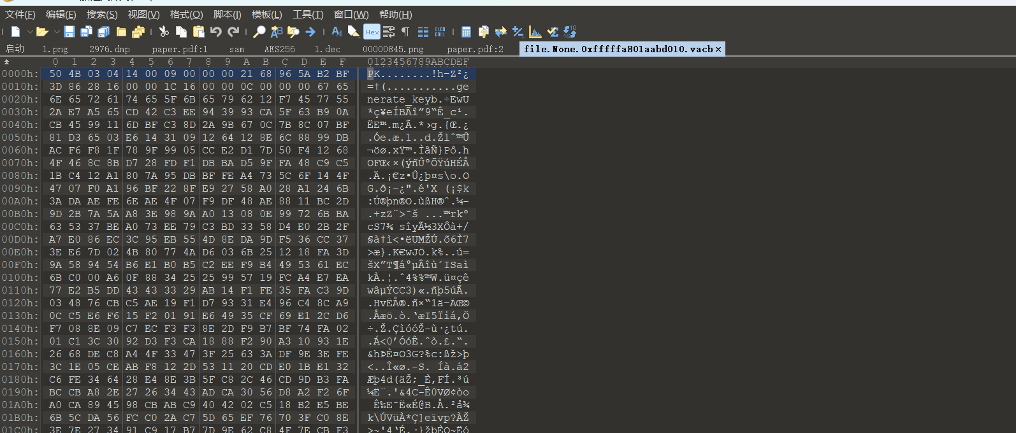Viewport: 1016px width, 433px height.
Task: Switch to the AES256 tab
Action: 279,49
